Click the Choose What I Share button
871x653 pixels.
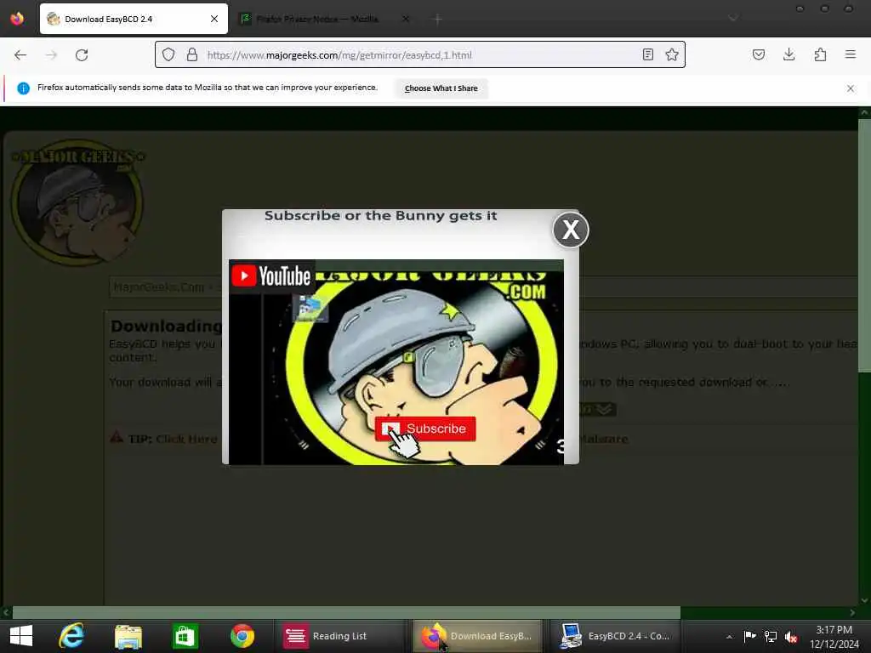point(441,88)
